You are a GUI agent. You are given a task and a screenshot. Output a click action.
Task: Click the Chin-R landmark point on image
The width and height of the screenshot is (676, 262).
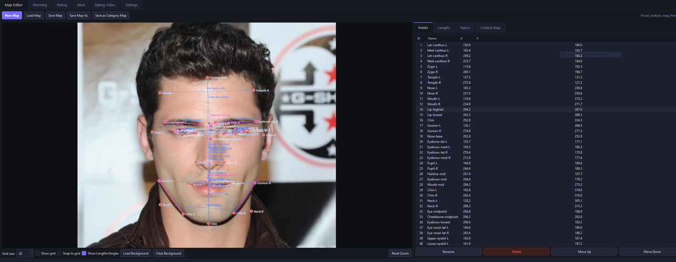(x=234, y=213)
